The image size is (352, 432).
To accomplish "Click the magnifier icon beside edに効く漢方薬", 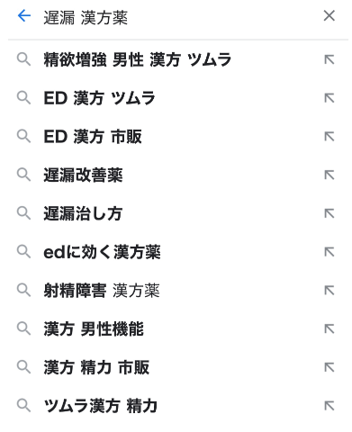I will 23,252.
